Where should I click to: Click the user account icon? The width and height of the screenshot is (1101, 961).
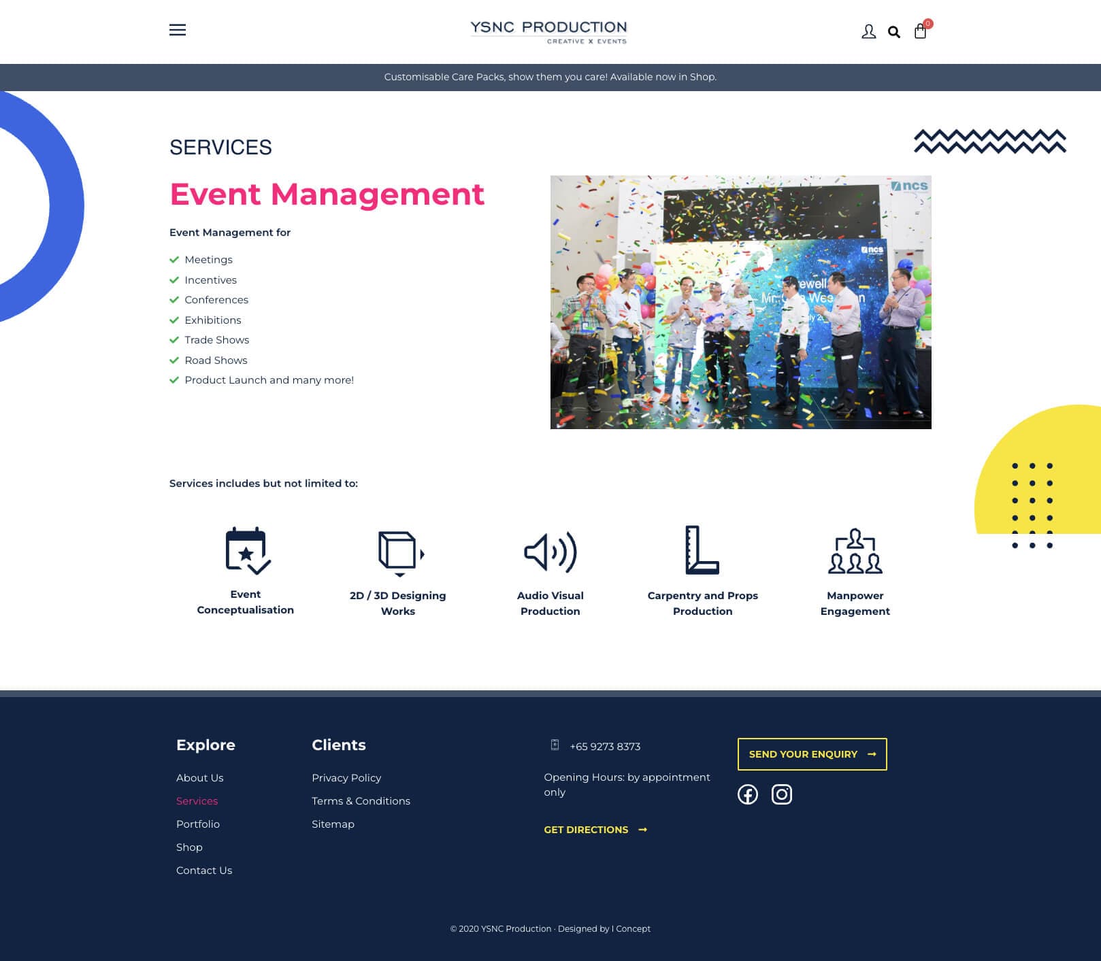(868, 31)
